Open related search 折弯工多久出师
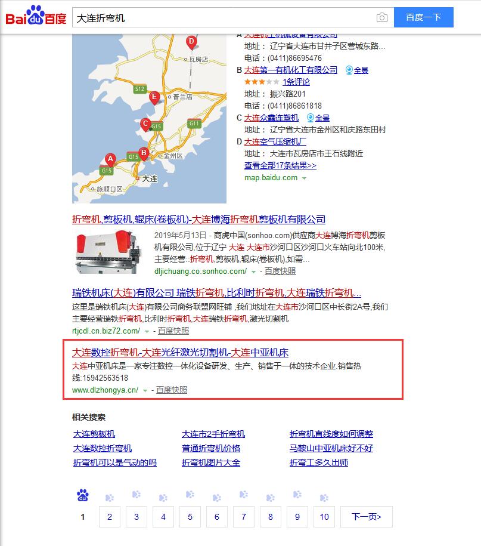This screenshot has height=546, width=481. point(318,463)
